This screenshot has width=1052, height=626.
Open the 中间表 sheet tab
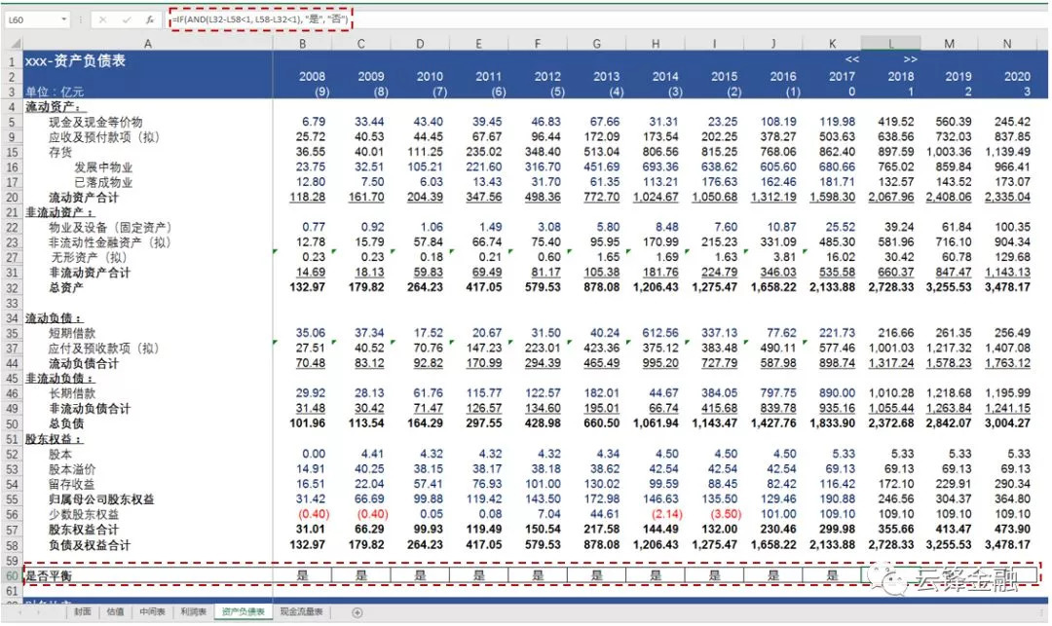click(x=153, y=612)
